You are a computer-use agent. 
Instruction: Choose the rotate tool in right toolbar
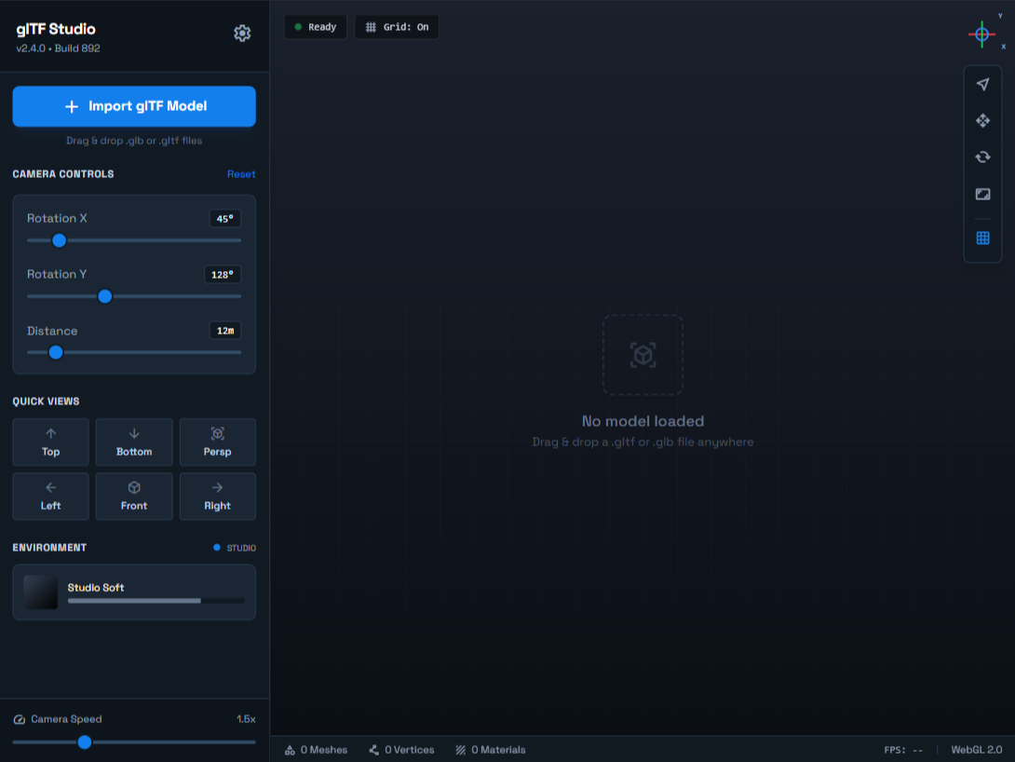982,156
